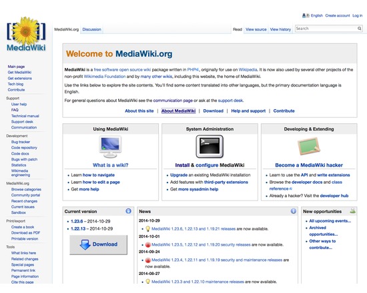
Task: Click the icon in News header
Action: [294, 211]
